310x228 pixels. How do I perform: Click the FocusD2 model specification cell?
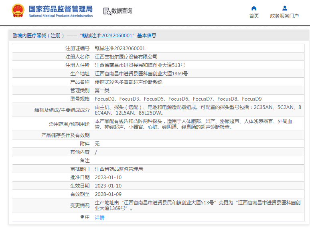coord(105,99)
